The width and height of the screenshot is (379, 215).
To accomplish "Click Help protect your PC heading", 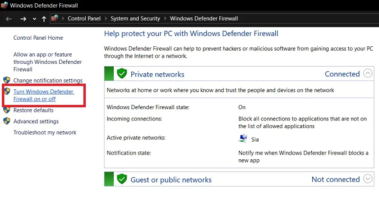I will (191, 34).
